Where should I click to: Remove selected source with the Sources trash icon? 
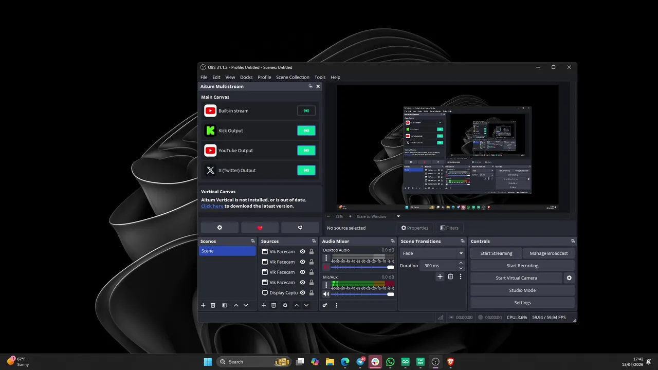click(273, 305)
